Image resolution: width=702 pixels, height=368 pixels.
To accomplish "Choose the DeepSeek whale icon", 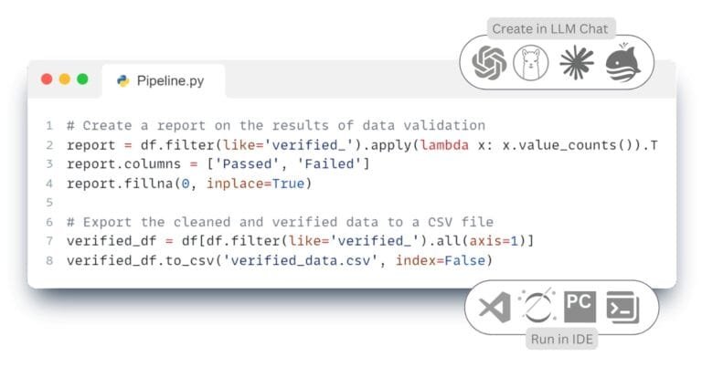I will coord(622,63).
